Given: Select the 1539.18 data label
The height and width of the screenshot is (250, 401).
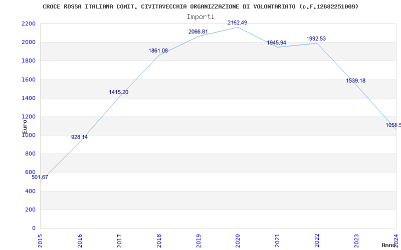Looking at the screenshot, I should [x=356, y=80].
